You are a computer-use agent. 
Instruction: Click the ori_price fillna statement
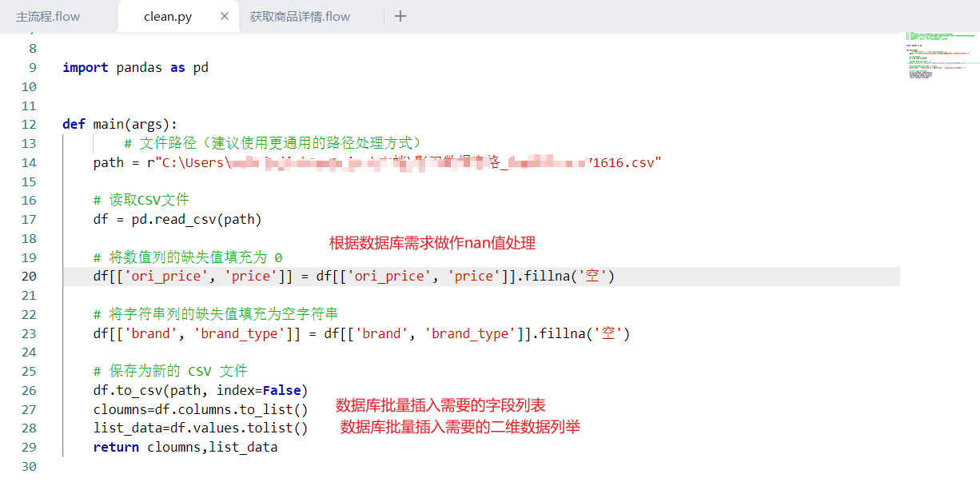[353, 277]
